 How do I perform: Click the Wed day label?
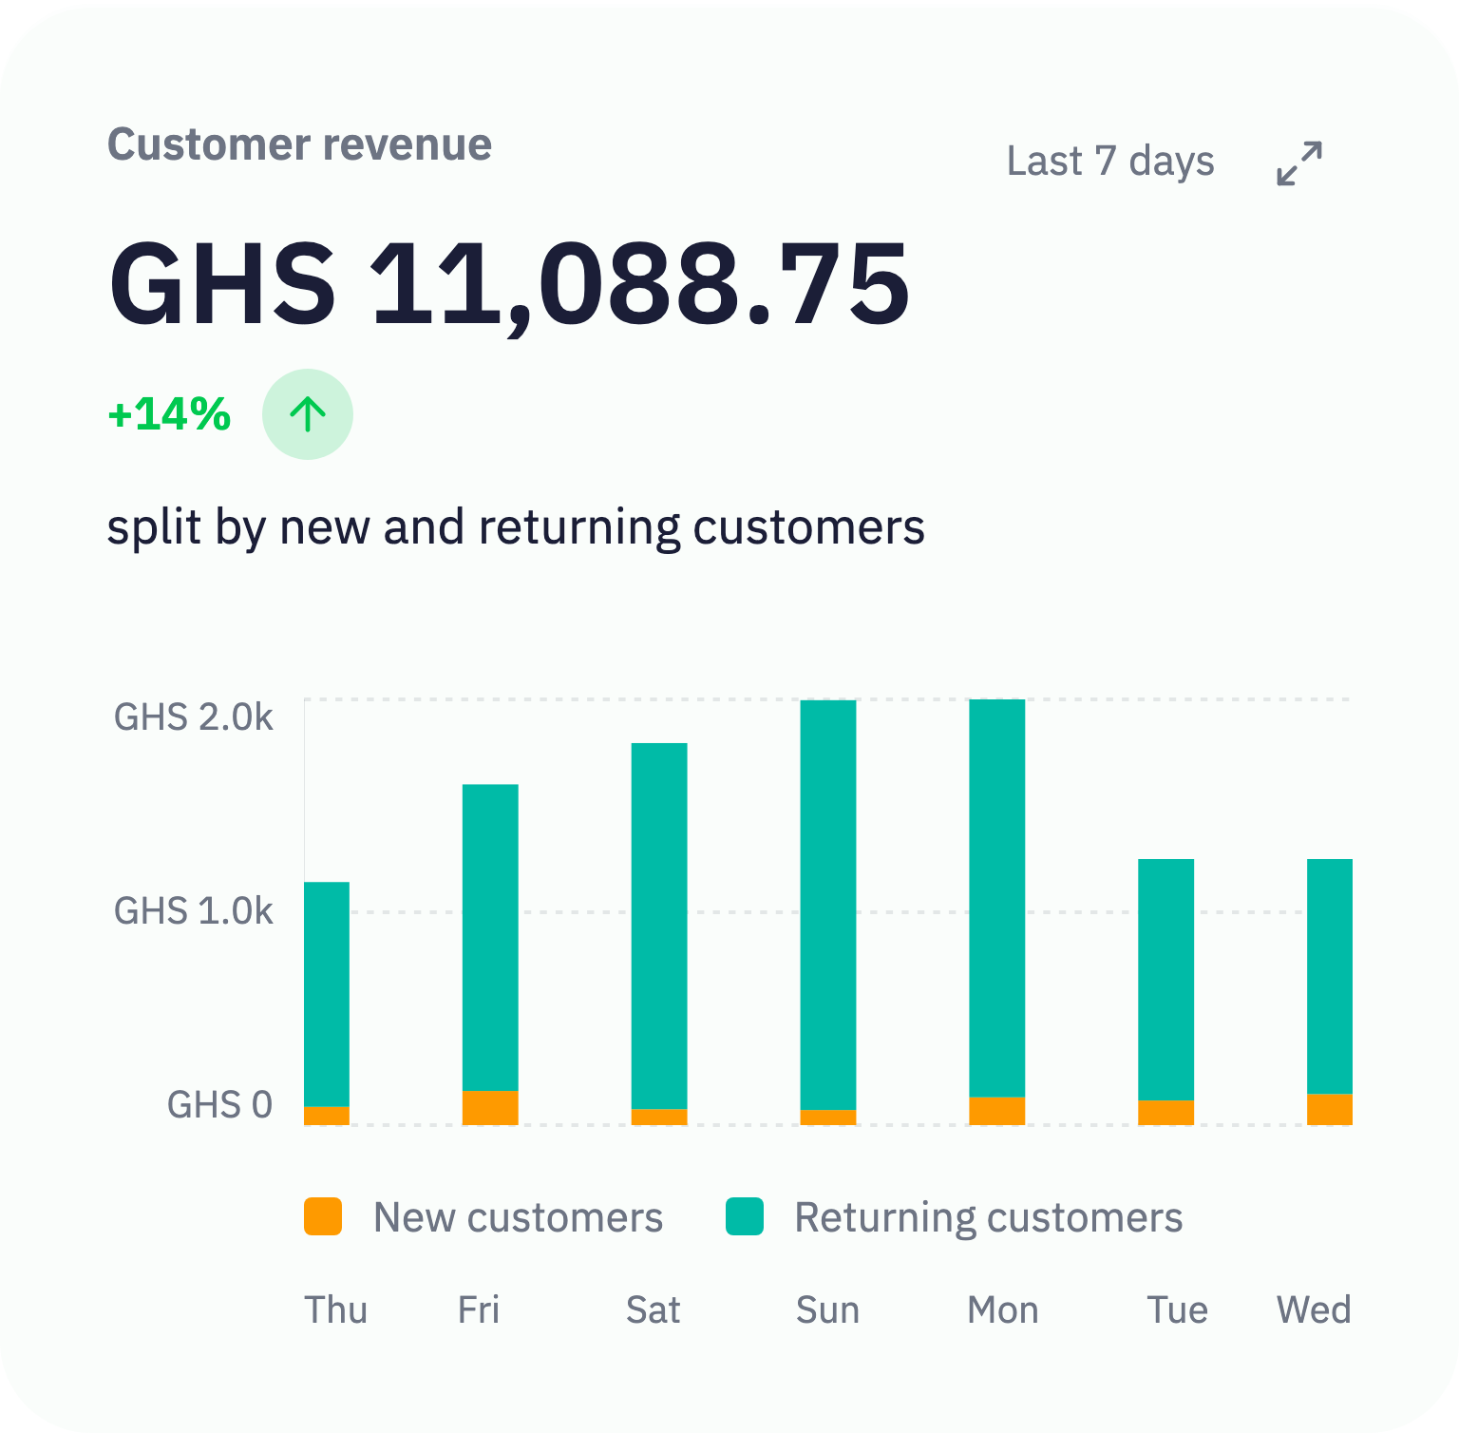(1314, 1309)
